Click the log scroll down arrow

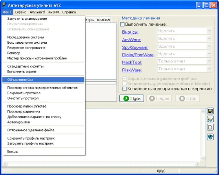[x=203, y=159]
